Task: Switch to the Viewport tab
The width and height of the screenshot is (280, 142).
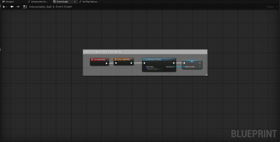Action: point(10,2)
